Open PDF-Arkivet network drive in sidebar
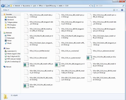 click(x=14, y=59)
